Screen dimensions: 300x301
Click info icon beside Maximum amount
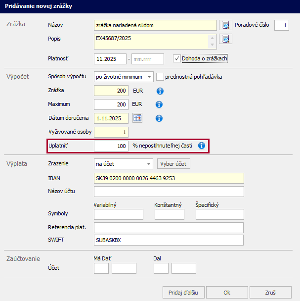click(159, 104)
